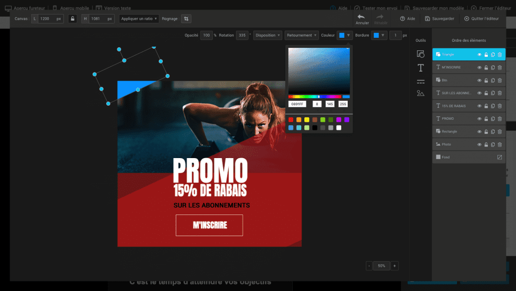Select the separator line tool in Outils

pyautogui.click(x=421, y=81)
